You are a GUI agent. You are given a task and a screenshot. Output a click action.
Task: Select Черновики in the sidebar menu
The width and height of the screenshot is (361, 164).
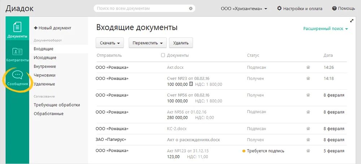click(44, 75)
